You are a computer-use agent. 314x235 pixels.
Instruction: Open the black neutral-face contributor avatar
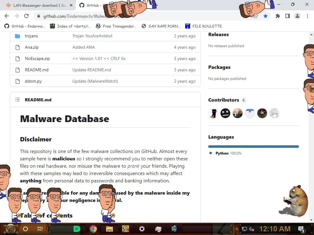pyautogui.click(x=225, y=113)
